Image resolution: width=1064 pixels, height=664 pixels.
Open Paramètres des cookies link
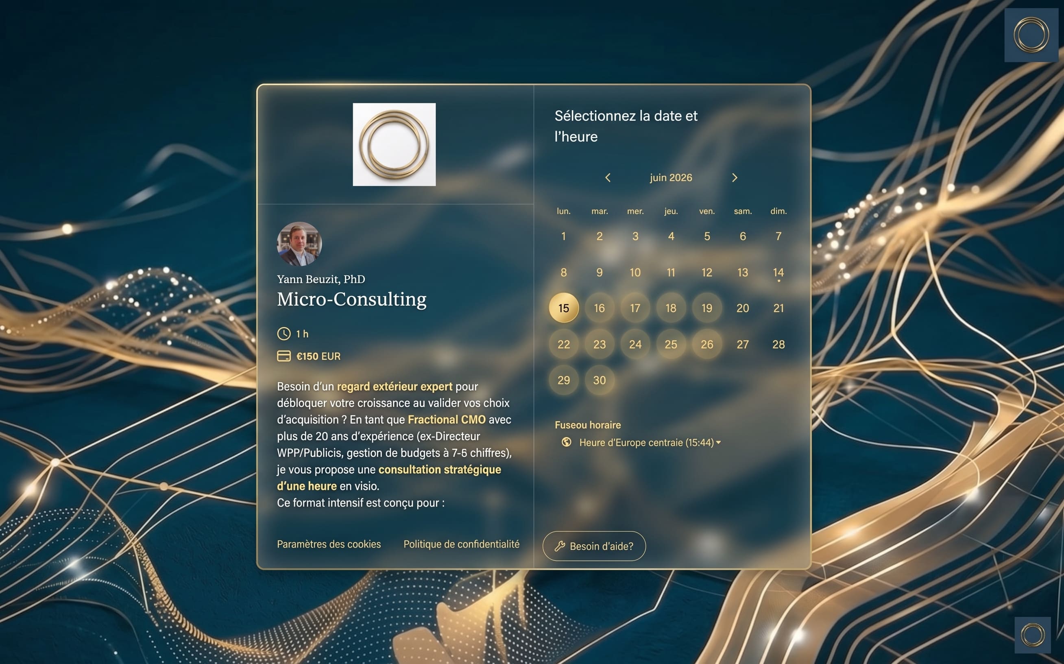329,544
